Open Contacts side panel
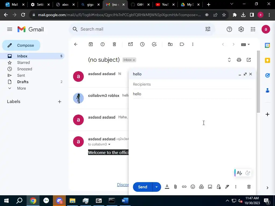Viewport: 275px width, 206px height. pyautogui.click(x=267, y=91)
